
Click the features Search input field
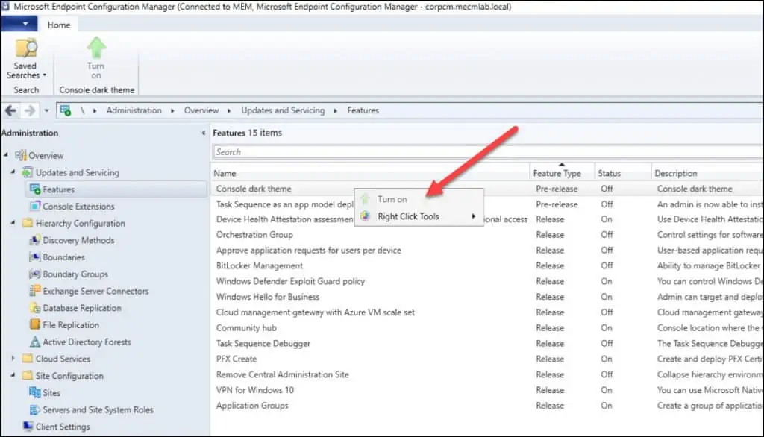488,152
